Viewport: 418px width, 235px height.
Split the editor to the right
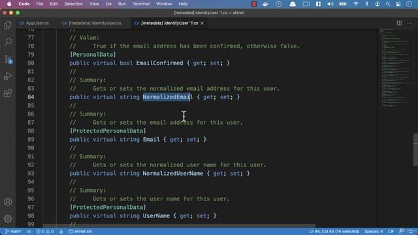click(x=399, y=23)
